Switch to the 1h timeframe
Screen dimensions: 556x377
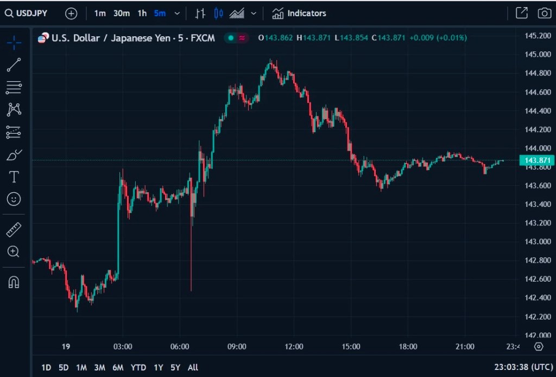coord(142,13)
